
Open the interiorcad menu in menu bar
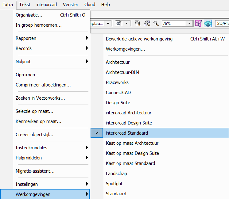47,5
